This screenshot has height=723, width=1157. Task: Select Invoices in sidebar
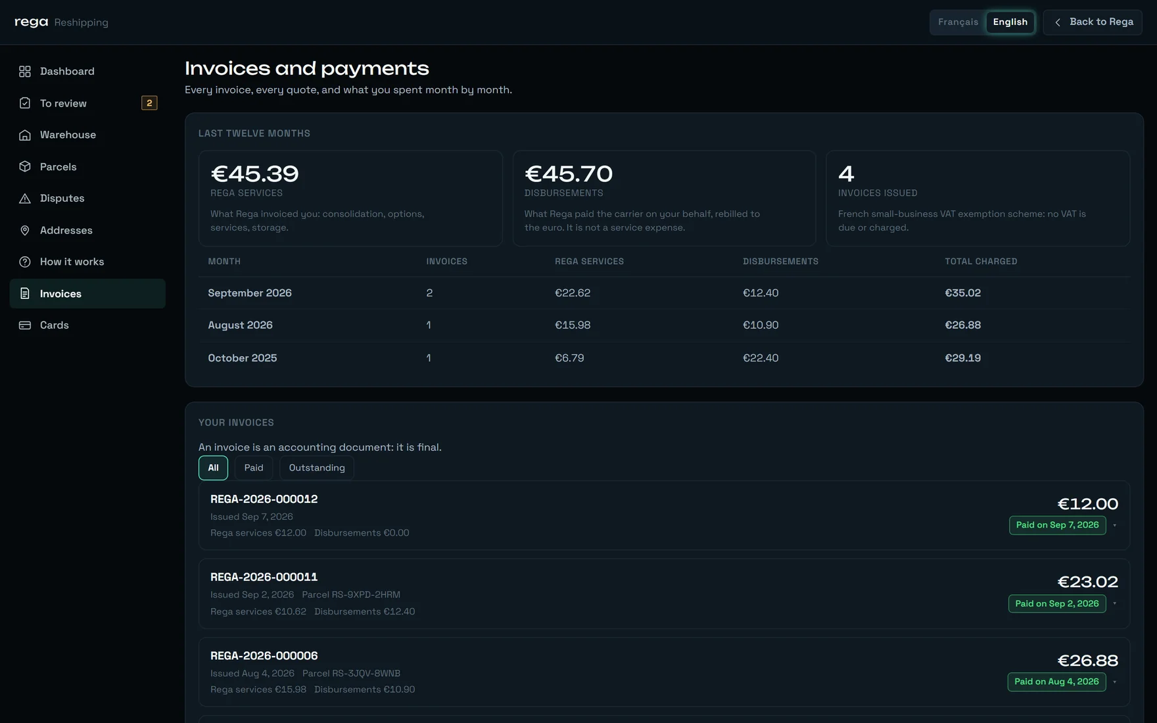[87, 294]
